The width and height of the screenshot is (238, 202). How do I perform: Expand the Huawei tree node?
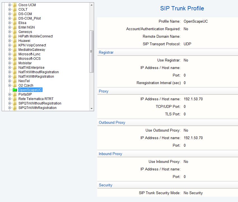tap(10, 41)
